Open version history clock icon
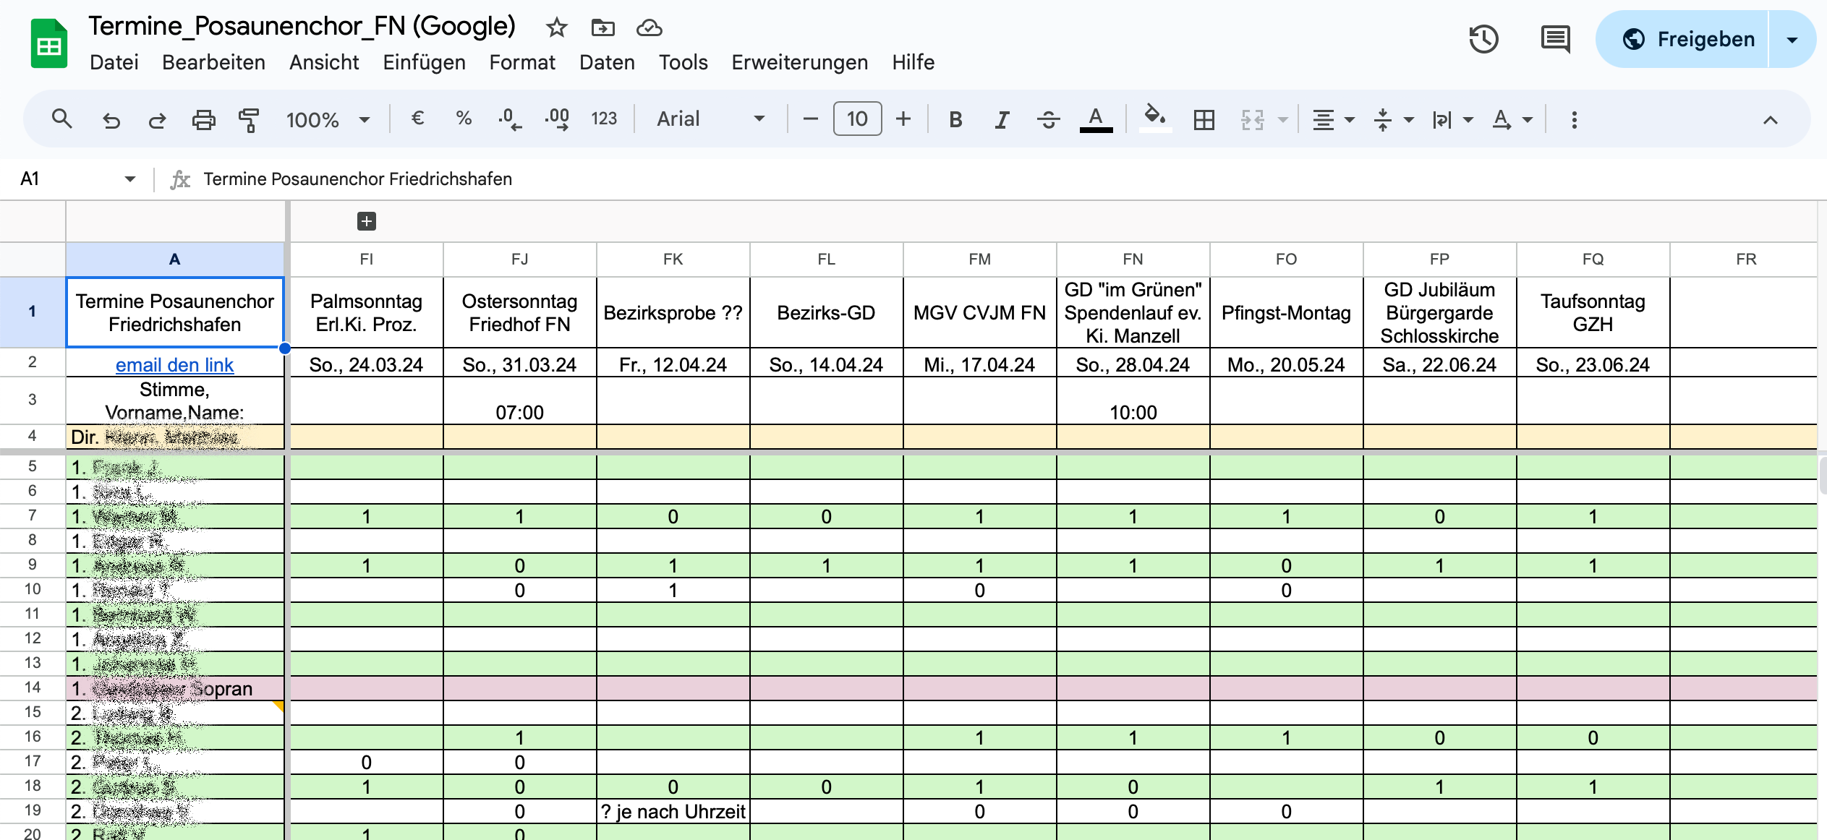 1483,39
